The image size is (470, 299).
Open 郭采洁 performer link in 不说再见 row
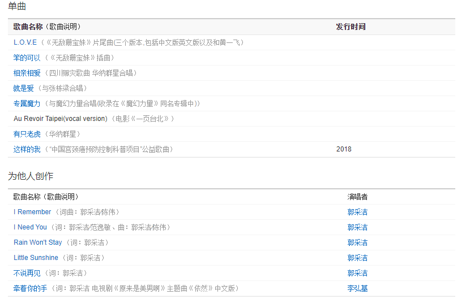click(x=357, y=273)
